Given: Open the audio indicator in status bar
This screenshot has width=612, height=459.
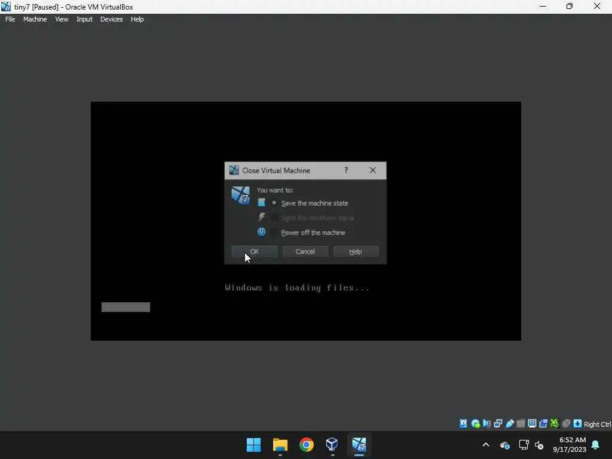Looking at the screenshot, I should click(486, 424).
